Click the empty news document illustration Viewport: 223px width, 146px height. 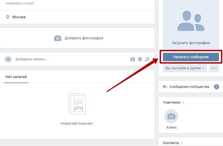coord(77,104)
